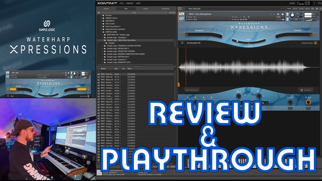Select the WHX - Chopsti... file row
This screenshot has height=181, width=322.
[x=135, y=94]
